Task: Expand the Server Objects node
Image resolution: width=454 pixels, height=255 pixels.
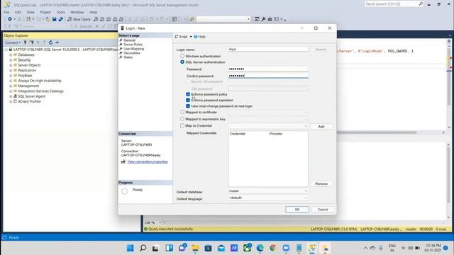Action: click(11, 65)
